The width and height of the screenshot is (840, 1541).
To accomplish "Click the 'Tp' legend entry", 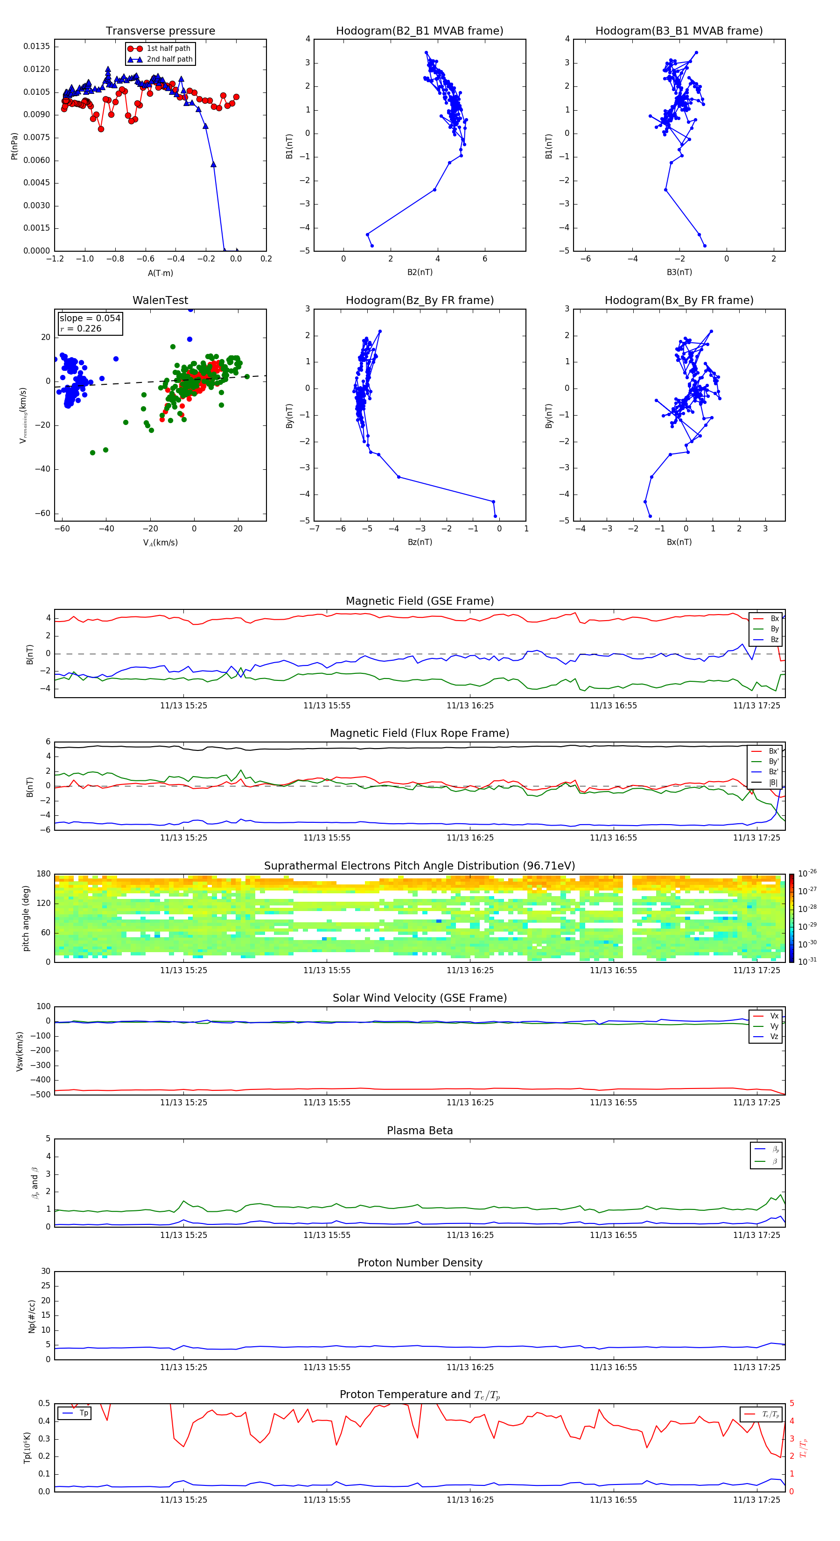I will point(75,1413).
